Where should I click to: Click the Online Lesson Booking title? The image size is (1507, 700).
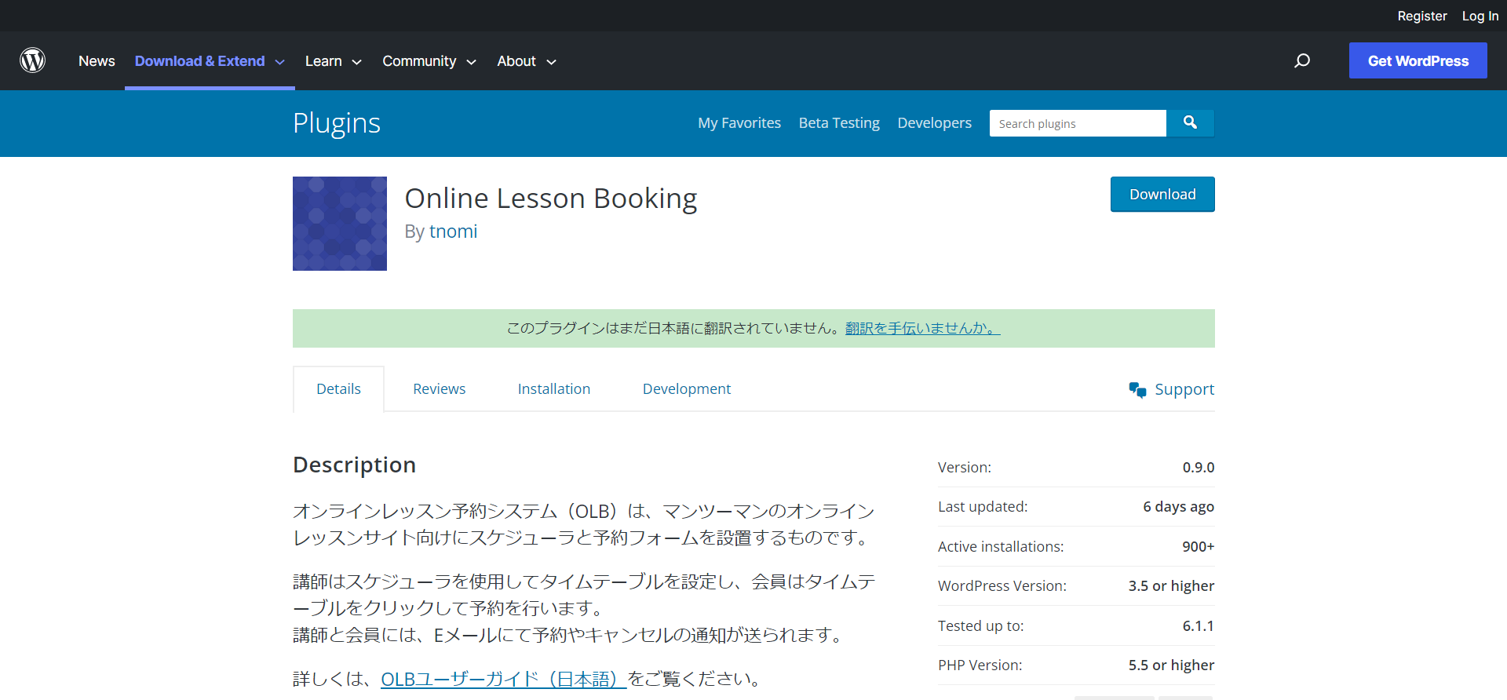coord(551,199)
